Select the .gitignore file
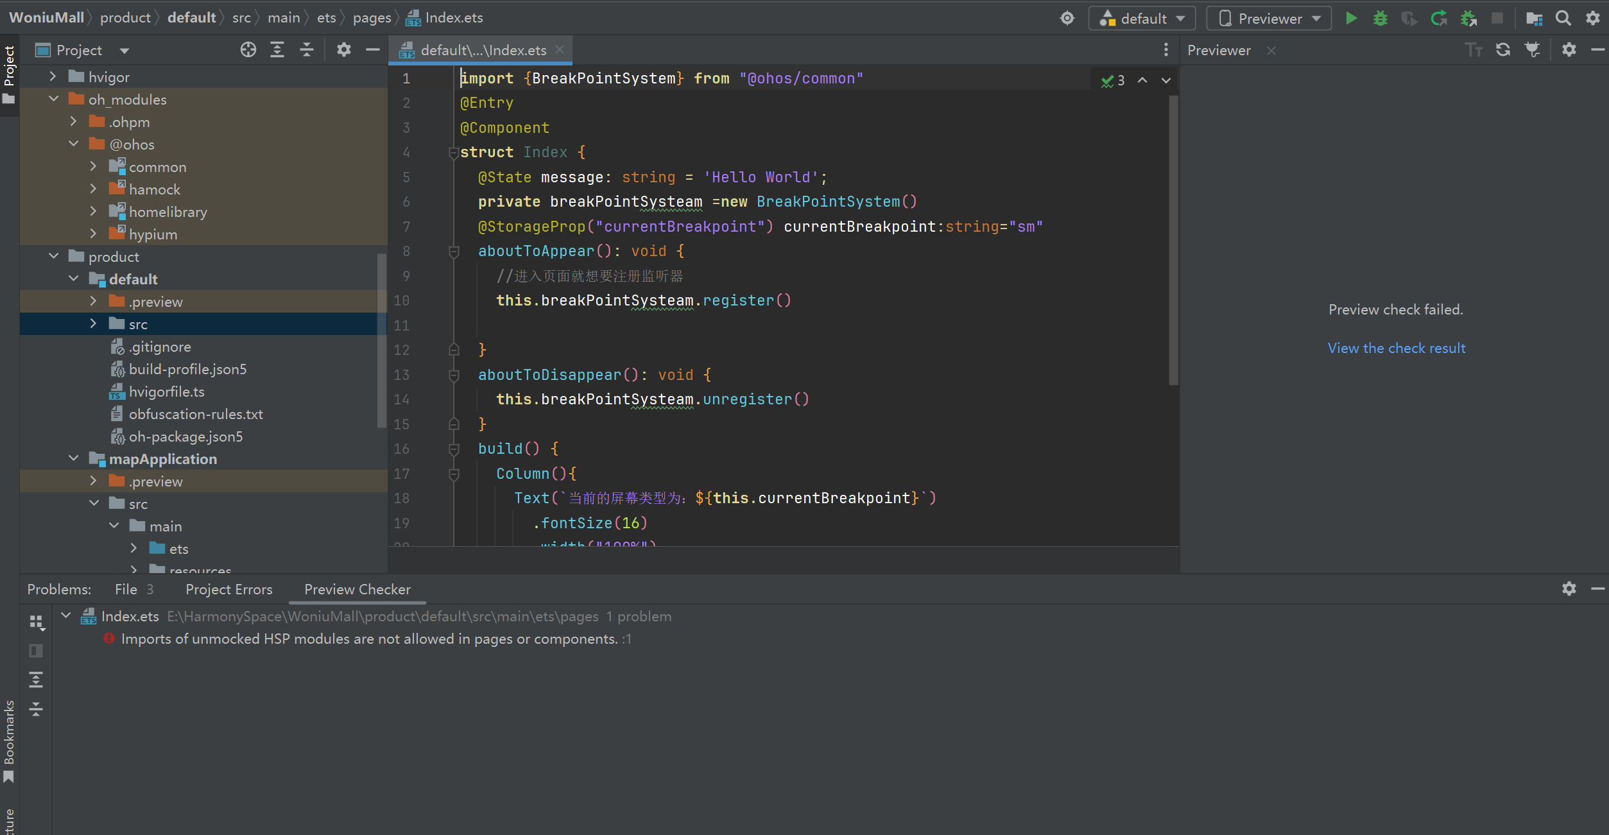Viewport: 1609px width, 835px height. 160,347
